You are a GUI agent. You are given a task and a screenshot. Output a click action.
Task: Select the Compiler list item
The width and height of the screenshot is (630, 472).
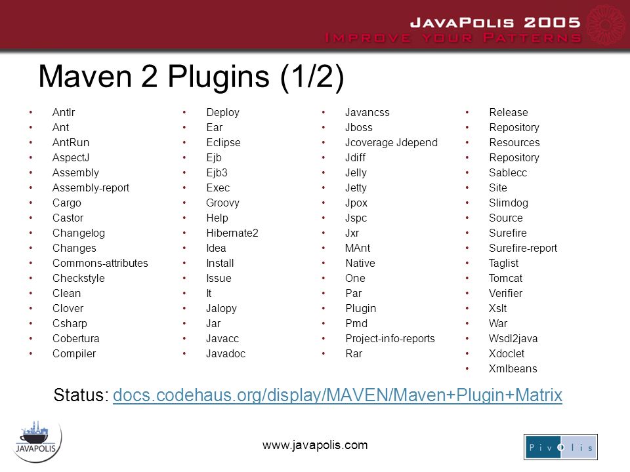74,353
